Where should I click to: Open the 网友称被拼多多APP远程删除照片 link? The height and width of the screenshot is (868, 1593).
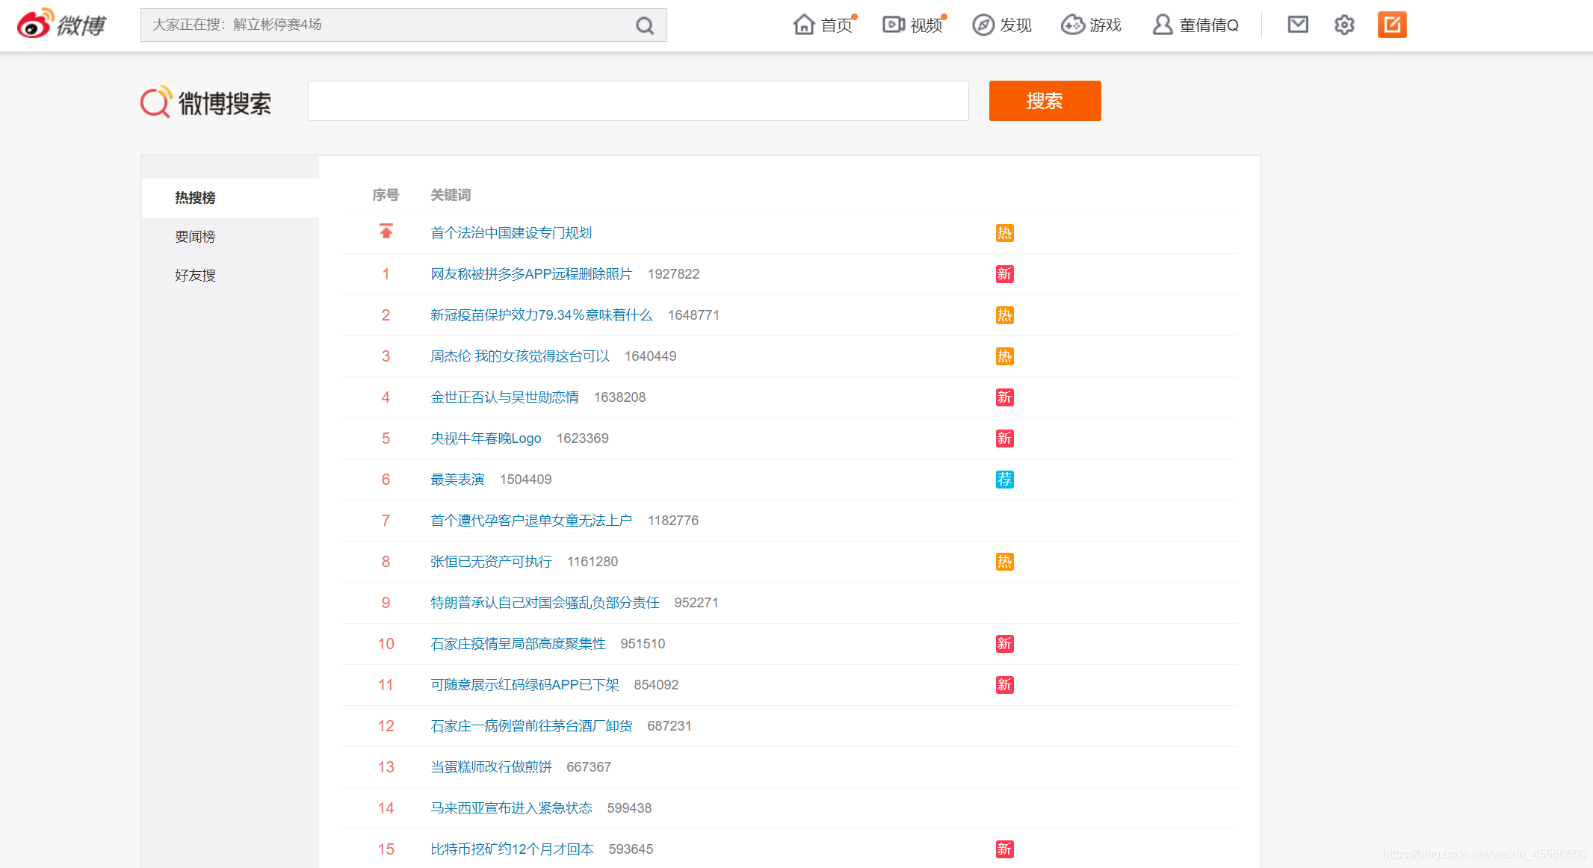pos(531,274)
